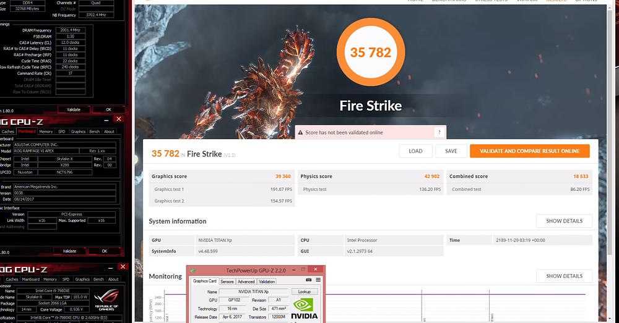The height and width of the screenshot is (323, 619).
Task: Click the GPU-Z title bar app icon
Action: [193, 271]
